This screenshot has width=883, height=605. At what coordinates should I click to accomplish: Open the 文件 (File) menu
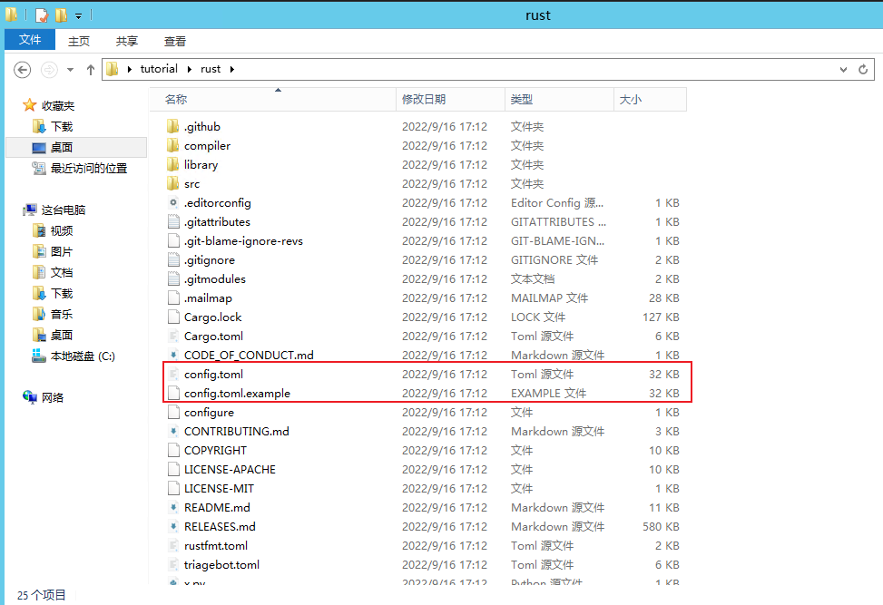point(30,40)
